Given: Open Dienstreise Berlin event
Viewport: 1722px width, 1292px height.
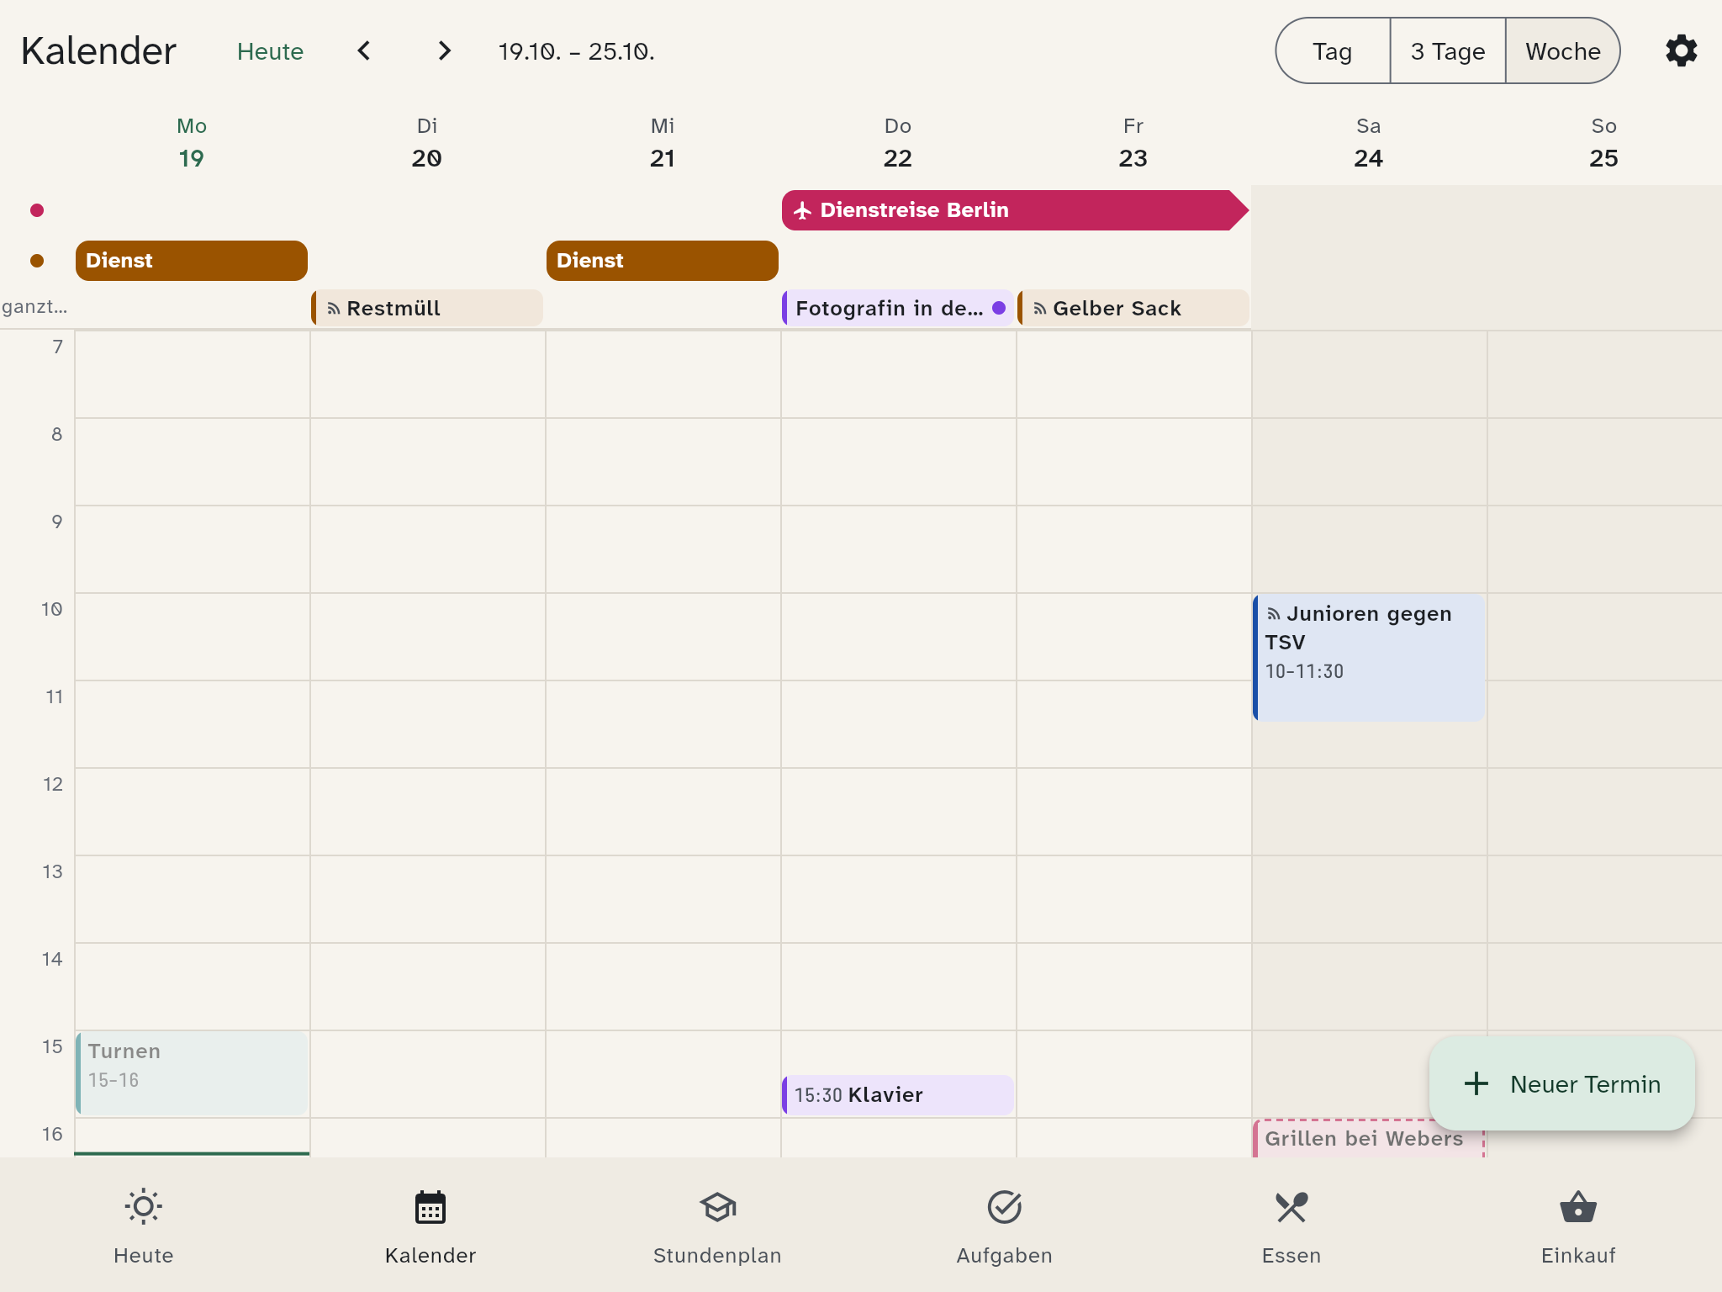Looking at the screenshot, I should [x=1015, y=210].
